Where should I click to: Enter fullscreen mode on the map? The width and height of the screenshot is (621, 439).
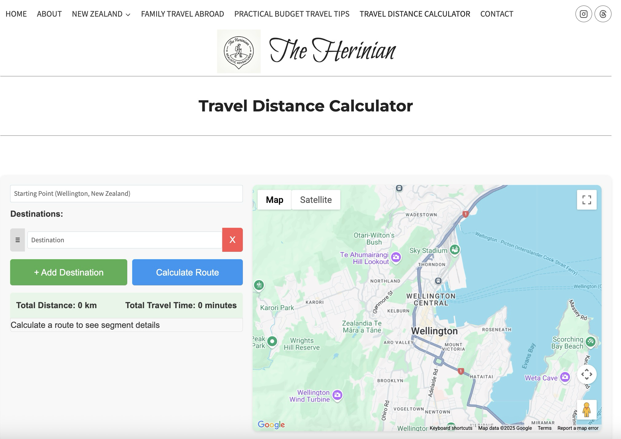[x=587, y=200]
